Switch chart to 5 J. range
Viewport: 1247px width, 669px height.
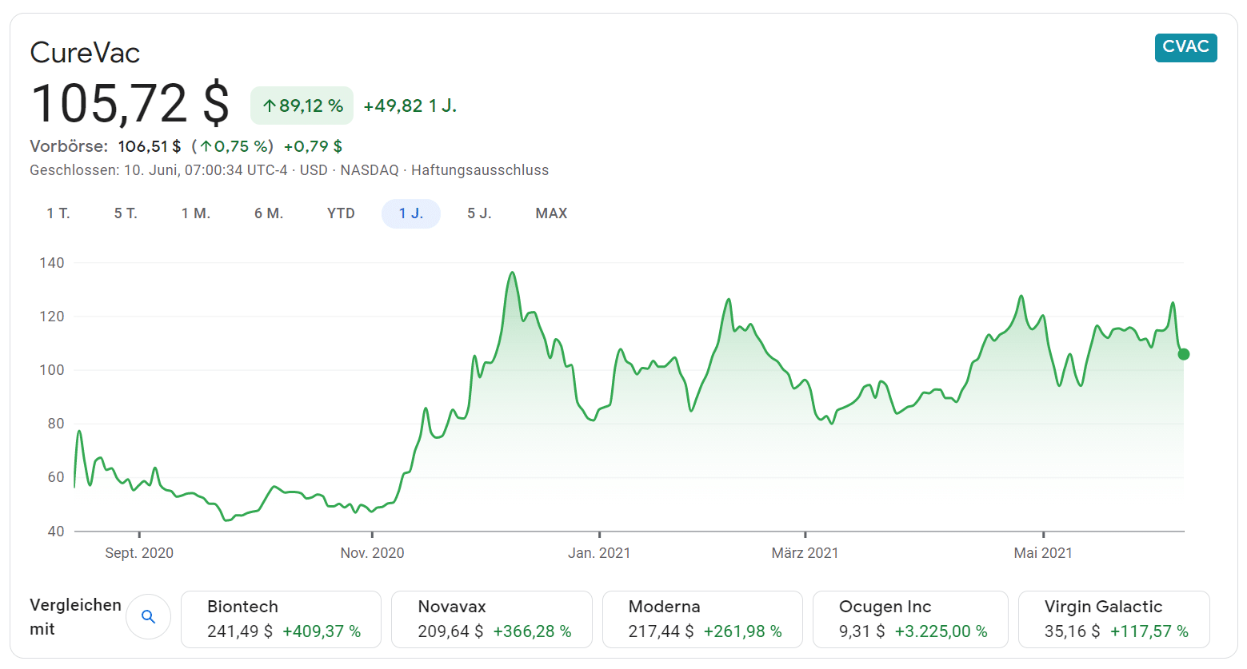click(479, 213)
